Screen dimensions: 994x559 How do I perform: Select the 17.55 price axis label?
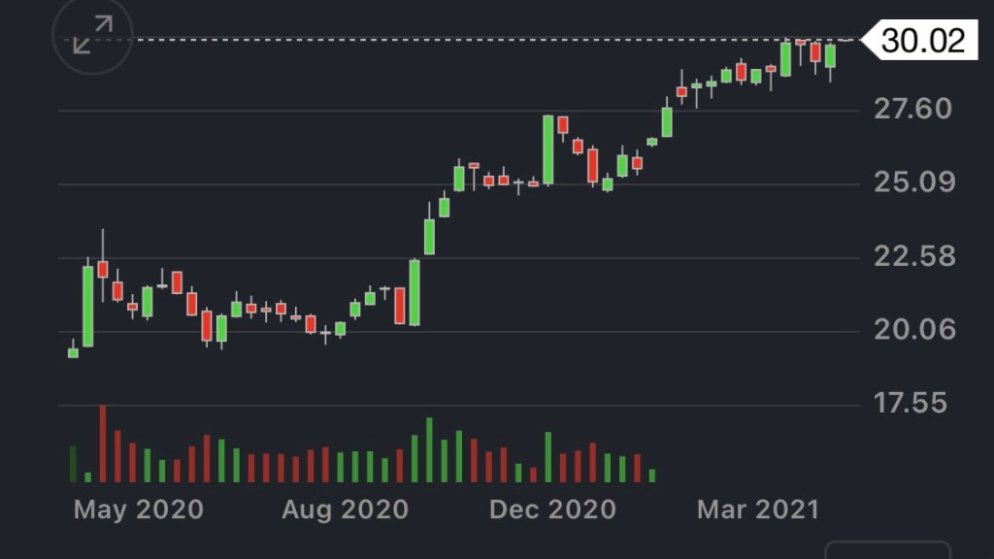912,403
